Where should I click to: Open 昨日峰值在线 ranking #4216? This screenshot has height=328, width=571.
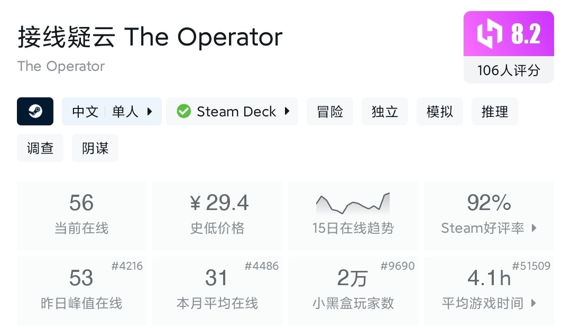(127, 266)
